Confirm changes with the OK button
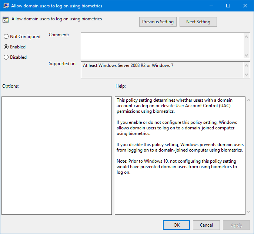 pyautogui.click(x=177, y=225)
